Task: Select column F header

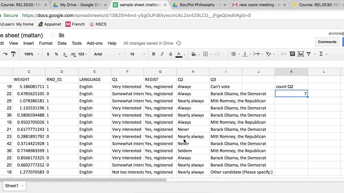Action: 127,72
